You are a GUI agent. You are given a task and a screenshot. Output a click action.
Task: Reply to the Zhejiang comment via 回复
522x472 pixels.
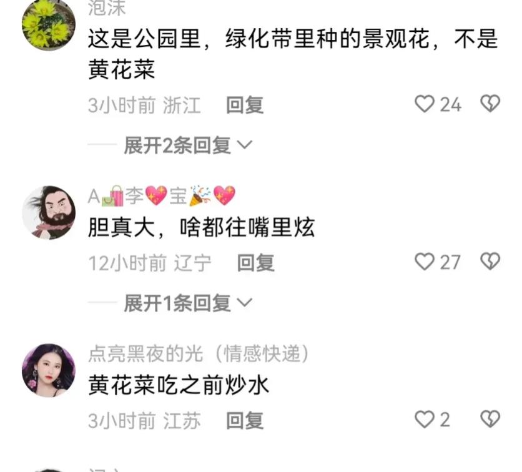pos(245,105)
